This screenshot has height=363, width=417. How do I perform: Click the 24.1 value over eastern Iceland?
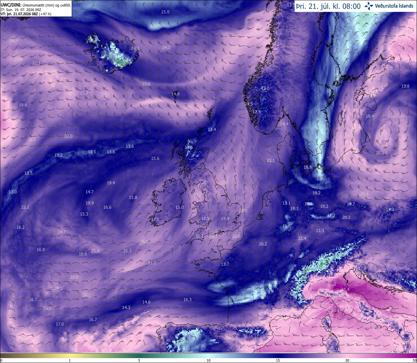point(135,48)
